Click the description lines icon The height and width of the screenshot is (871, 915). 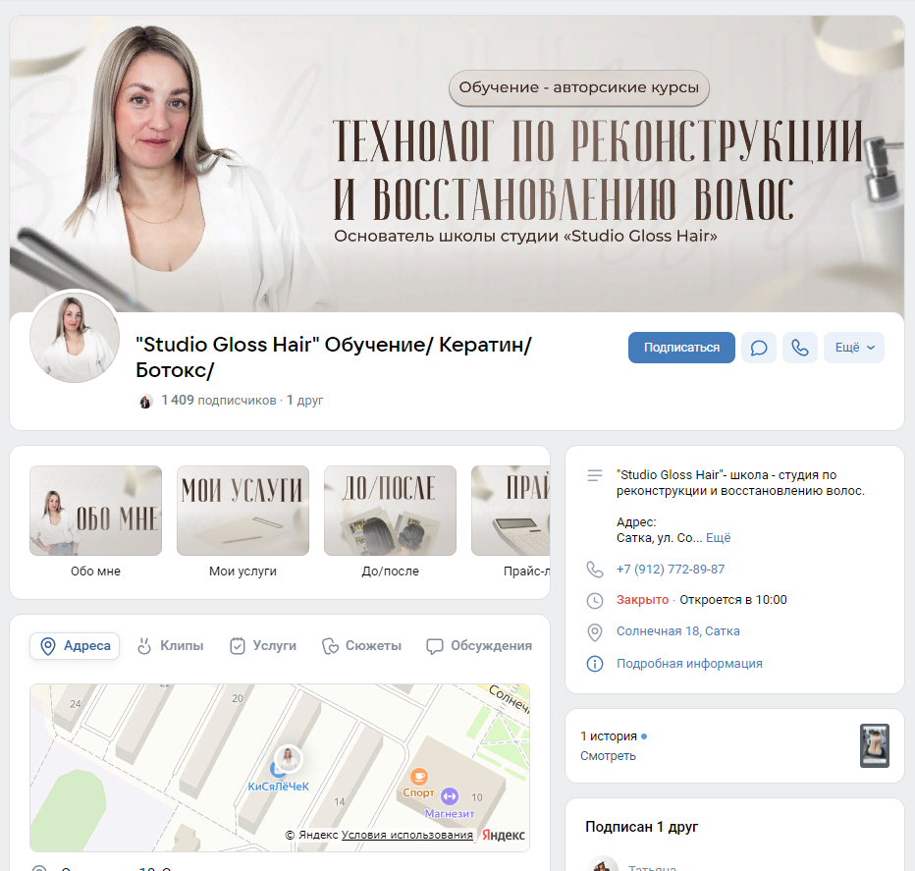595,476
